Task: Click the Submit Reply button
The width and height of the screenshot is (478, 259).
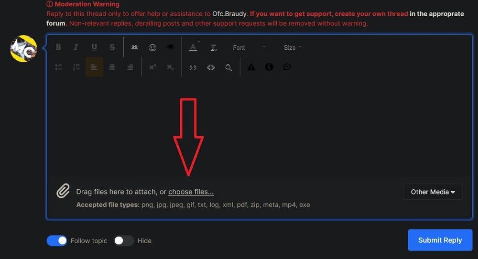Action: (440, 240)
